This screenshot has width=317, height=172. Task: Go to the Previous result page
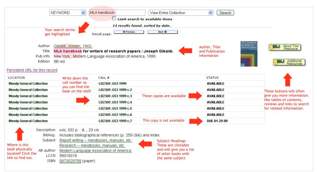click(129, 32)
